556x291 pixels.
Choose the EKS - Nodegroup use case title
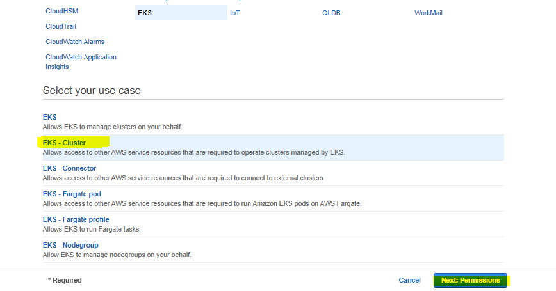(x=70, y=246)
